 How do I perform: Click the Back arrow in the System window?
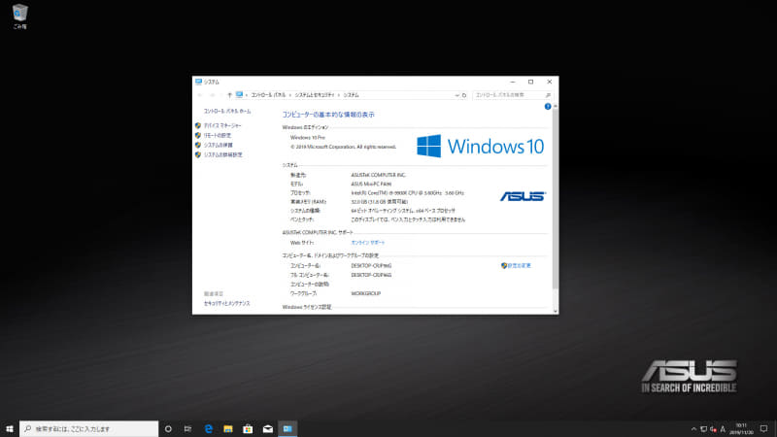click(x=200, y=95)
